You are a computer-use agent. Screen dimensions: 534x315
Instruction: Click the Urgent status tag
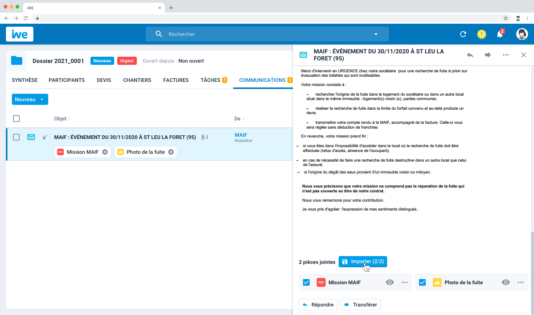(127, 61)
